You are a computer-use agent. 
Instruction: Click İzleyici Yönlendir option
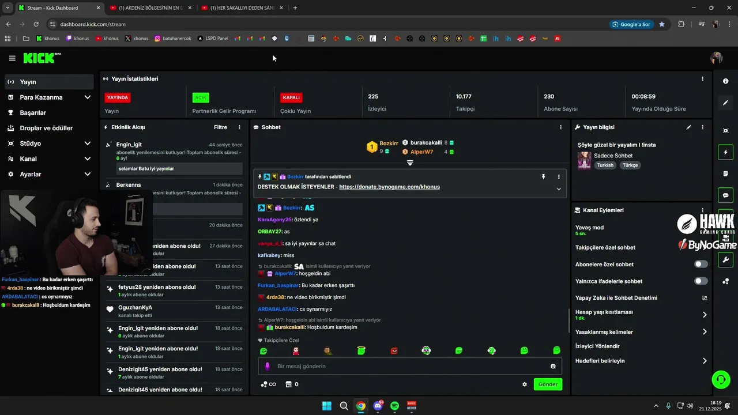[x=597, y=346]
